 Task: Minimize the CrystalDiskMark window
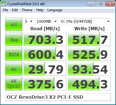pyautogui.click(x=91, y=4)
